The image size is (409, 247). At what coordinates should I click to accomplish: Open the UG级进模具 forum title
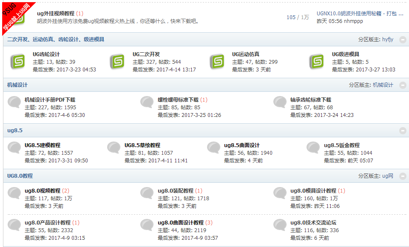pos(346,54)
